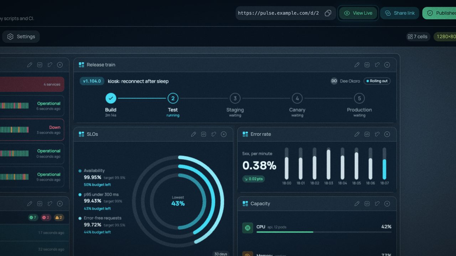
Task: Click the v1.104.0 version badge
Action: (x=92, y=81)
